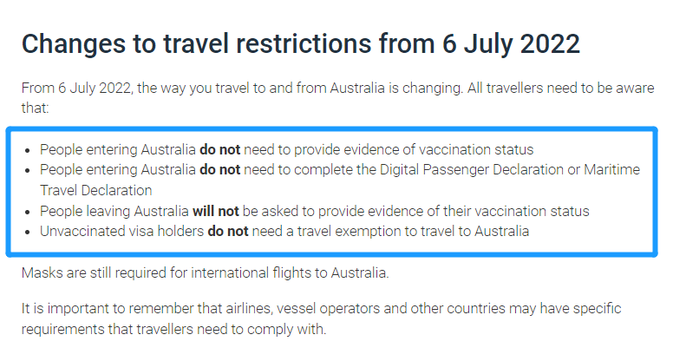Image resolution: width=686 pixels, height=361 pixels.
Task: Click the bold "will not" text
Action: pyautogui.click(x=216, y=211)
